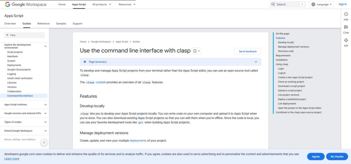Collapse the left navigation sidebar arrow

point(44,142)
